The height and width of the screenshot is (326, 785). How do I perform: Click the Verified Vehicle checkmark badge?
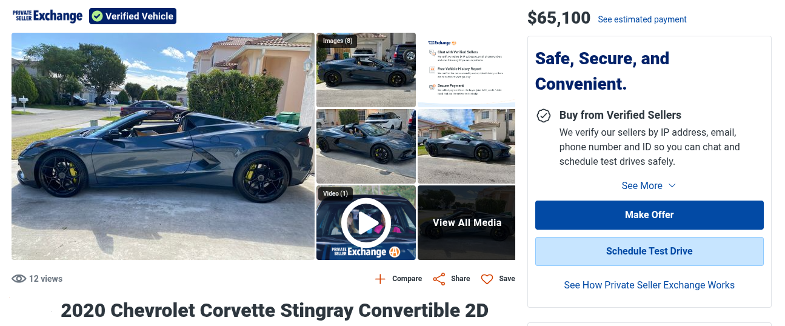click(97, 16)
